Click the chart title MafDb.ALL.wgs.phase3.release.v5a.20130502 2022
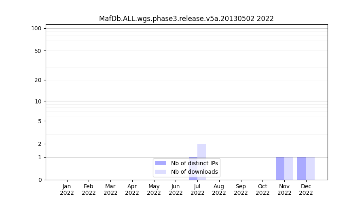Viewport: 364px width, 202px height. coord(186,19)
